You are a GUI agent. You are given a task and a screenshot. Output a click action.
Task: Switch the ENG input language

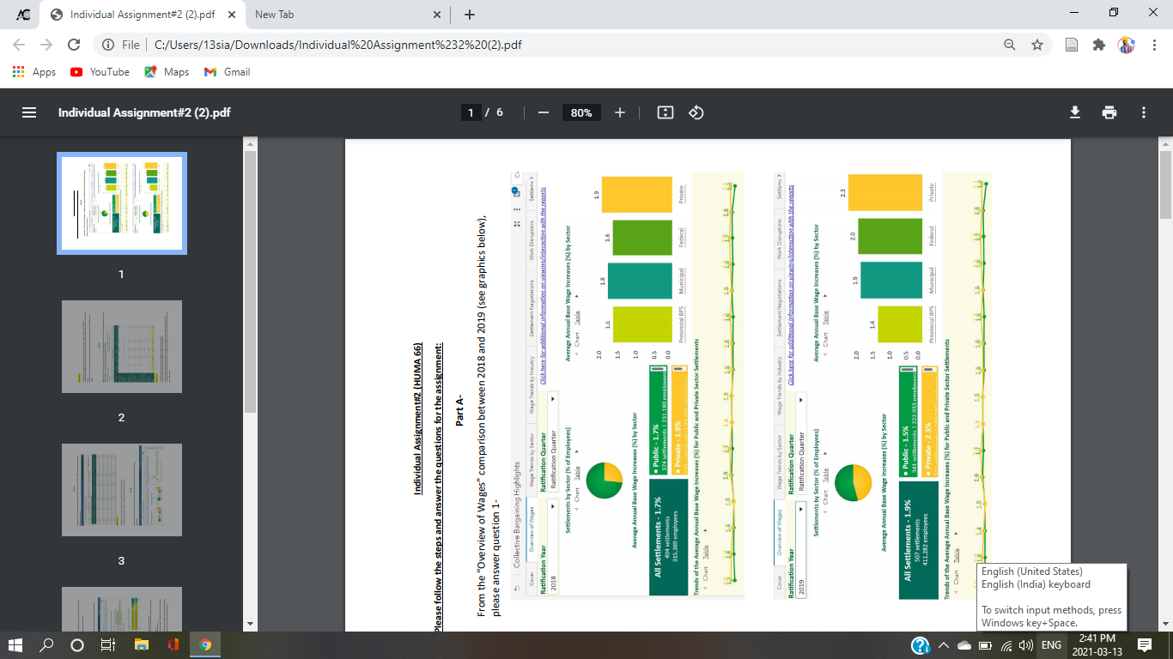coord(1052,645)
